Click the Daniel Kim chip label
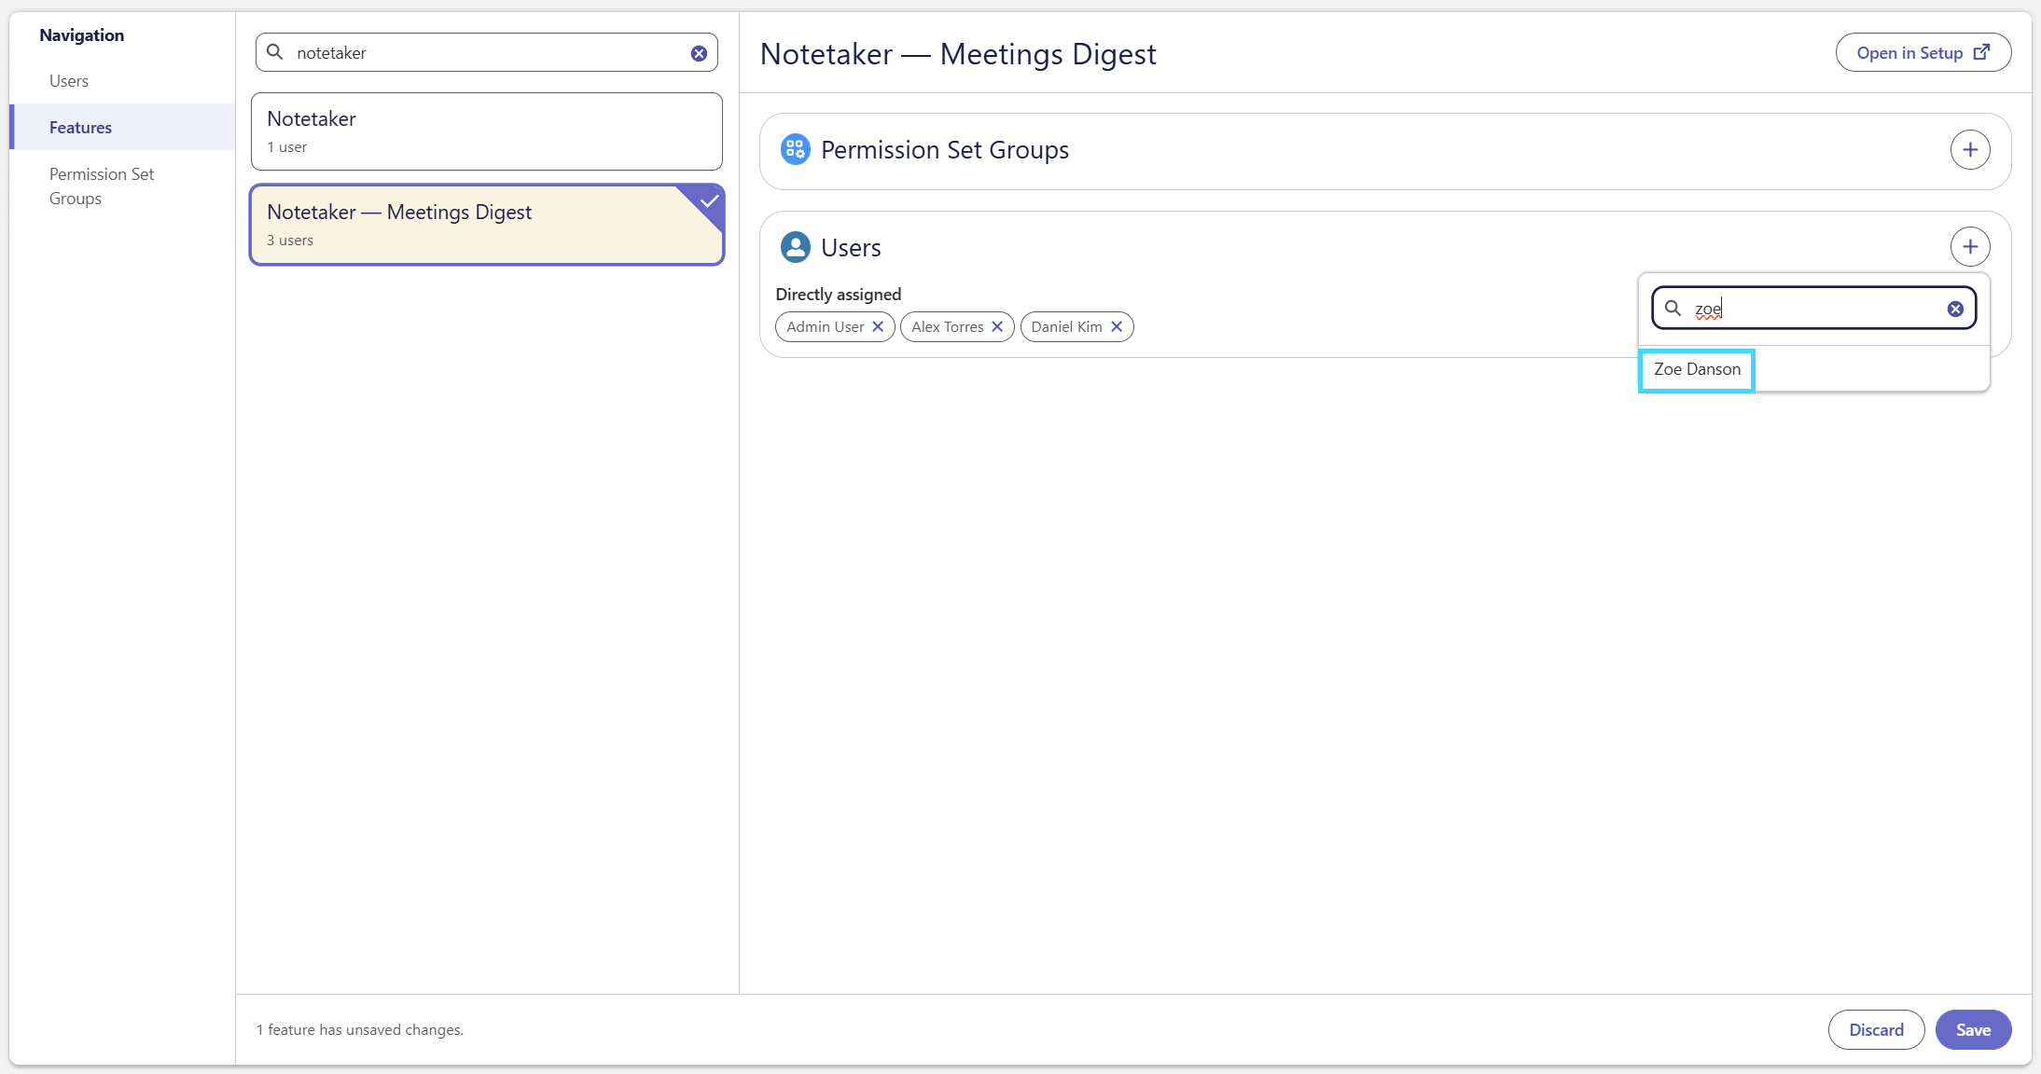 coord(1066,327)
